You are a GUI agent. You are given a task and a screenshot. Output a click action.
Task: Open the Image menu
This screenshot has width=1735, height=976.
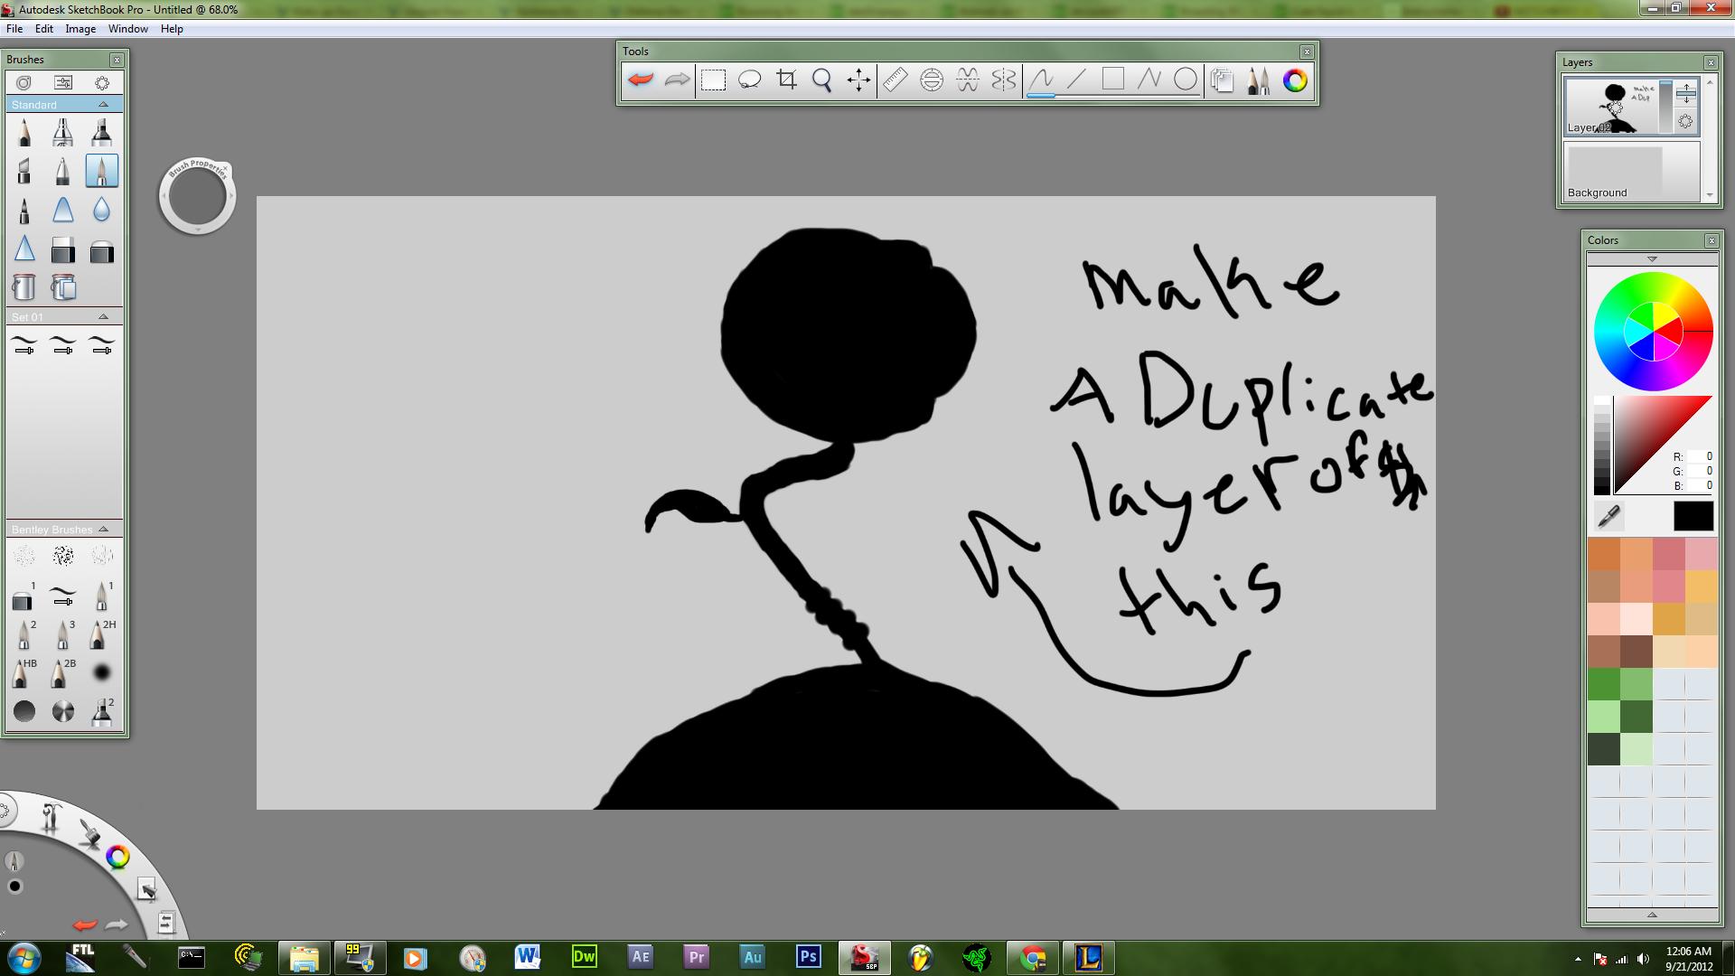80,29
